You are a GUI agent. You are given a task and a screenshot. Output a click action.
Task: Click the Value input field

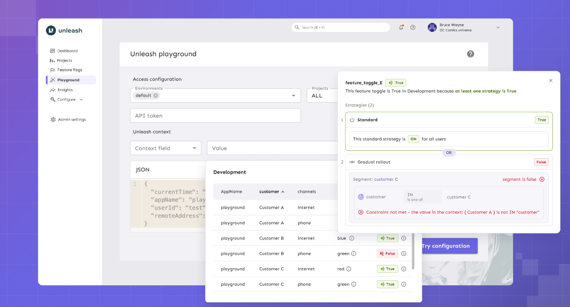(272, 148)
